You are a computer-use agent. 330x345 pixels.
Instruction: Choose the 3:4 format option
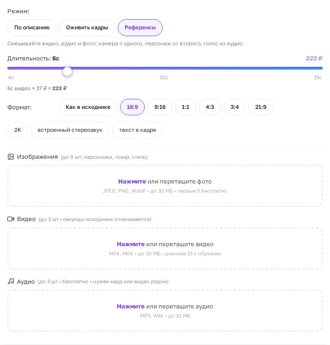235,107
